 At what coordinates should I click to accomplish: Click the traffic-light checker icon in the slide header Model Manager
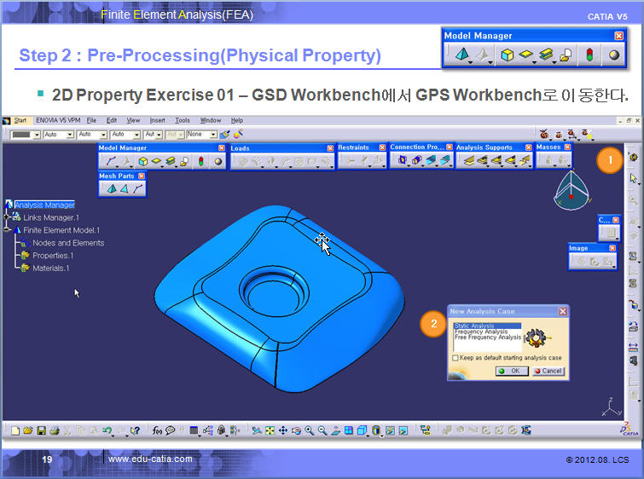(589, 55)
